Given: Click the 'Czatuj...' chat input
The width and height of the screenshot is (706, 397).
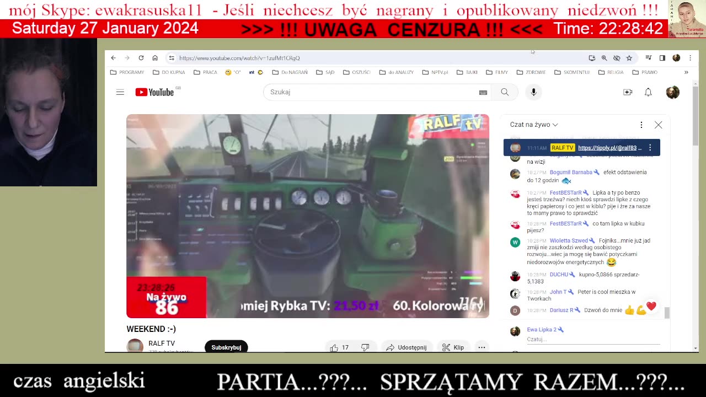Looking at the screenshot, I should click(593, 339).
